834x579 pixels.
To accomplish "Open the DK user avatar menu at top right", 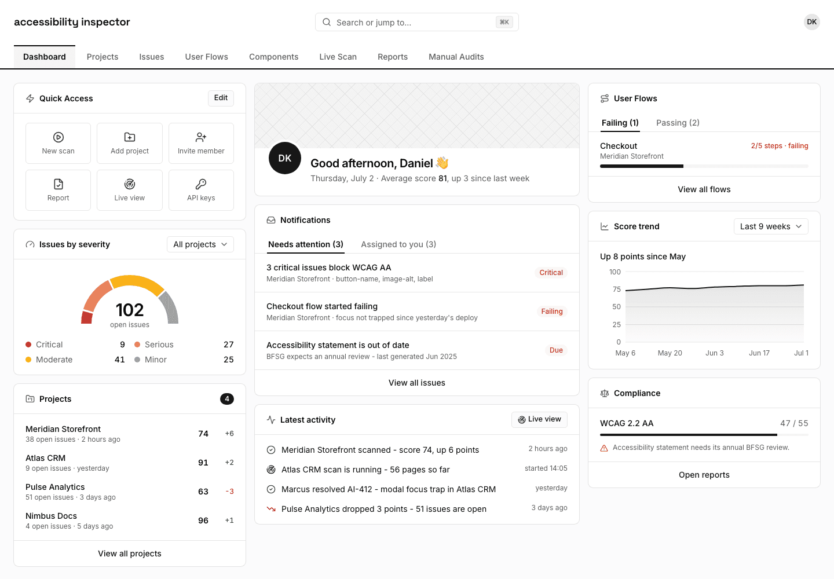I will tap(812, 22).
